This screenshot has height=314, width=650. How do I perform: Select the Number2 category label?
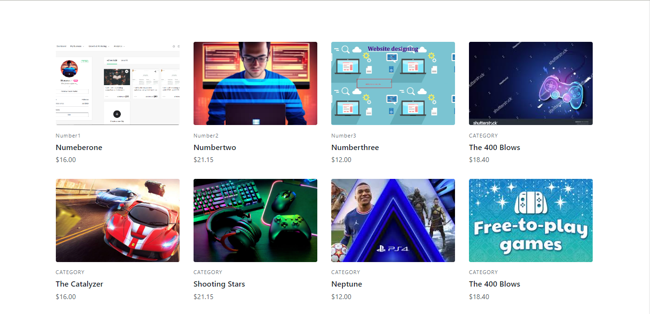(x=206, y=136)
